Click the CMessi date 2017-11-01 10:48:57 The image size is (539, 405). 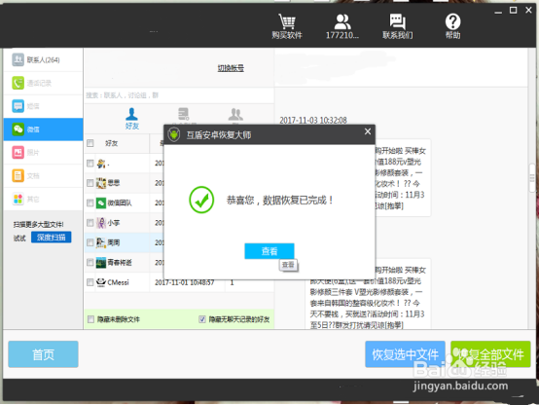[184, 282]
